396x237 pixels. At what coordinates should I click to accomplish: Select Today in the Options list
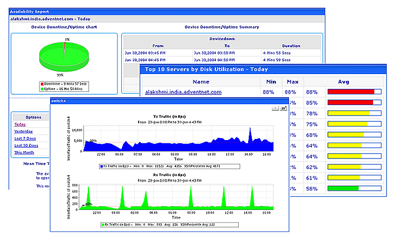pos(20,125)
